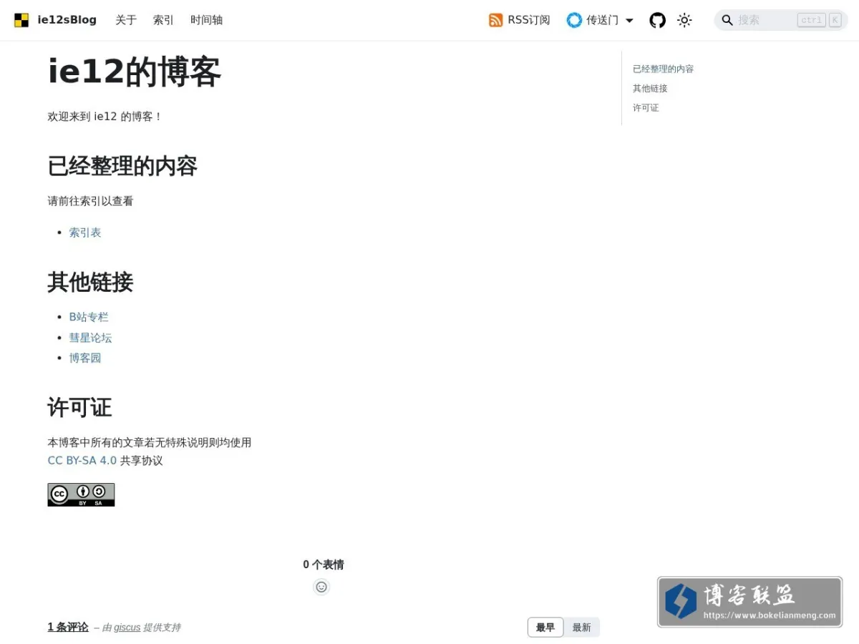The height and width of the screenshot is (644, 859).
Task: Open the 彗星论坛 link
Action: [x=90, y=338]
